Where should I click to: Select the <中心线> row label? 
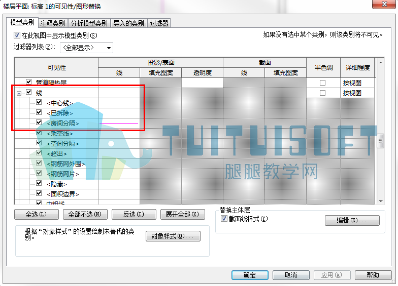pos(60,103)
